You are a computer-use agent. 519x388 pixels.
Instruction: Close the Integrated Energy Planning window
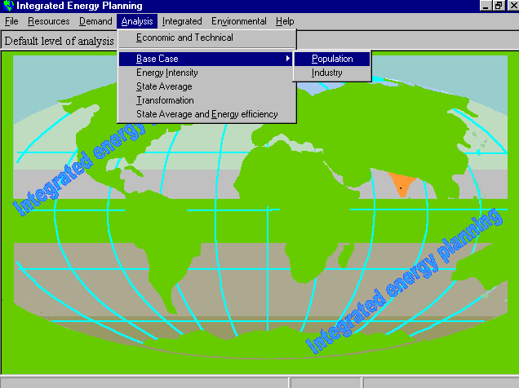(x=511, y=6)
